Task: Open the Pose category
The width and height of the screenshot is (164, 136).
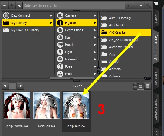Action: point(77,66)
